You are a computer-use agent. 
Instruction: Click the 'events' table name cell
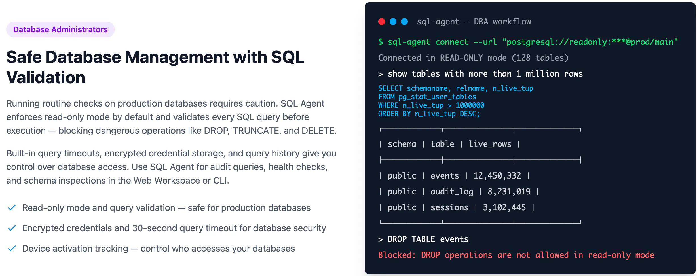click(x=445, y=176)
